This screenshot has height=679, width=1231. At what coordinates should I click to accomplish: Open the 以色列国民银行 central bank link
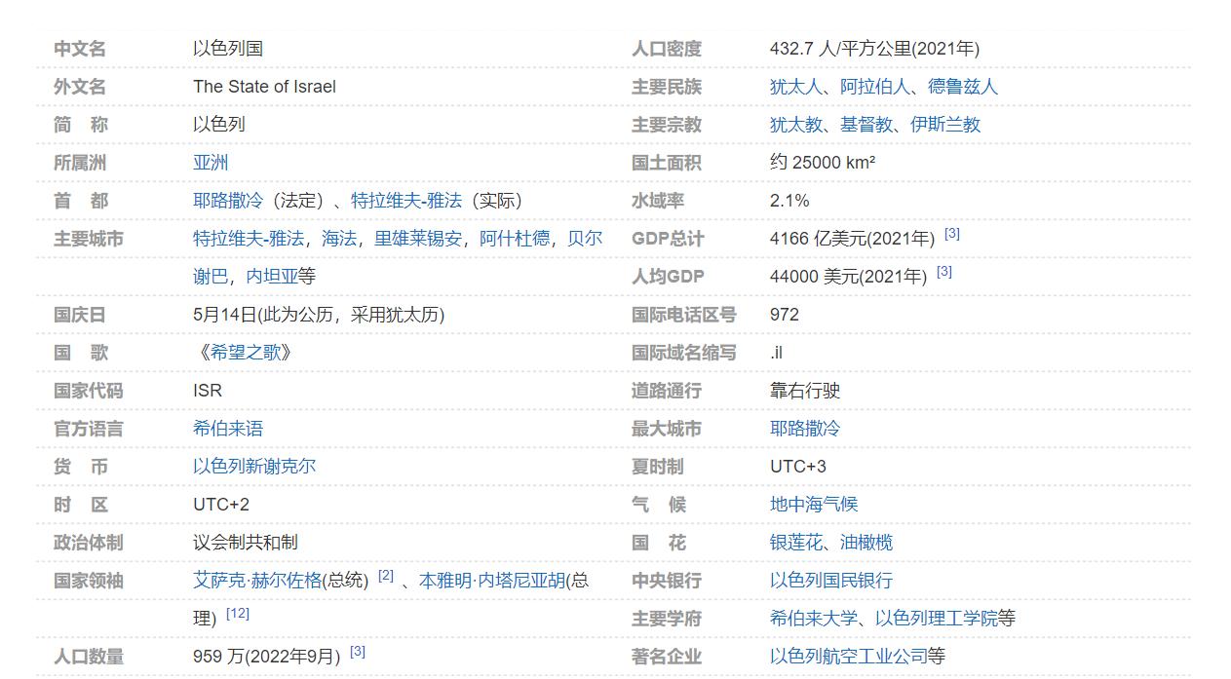coord(829,580)
